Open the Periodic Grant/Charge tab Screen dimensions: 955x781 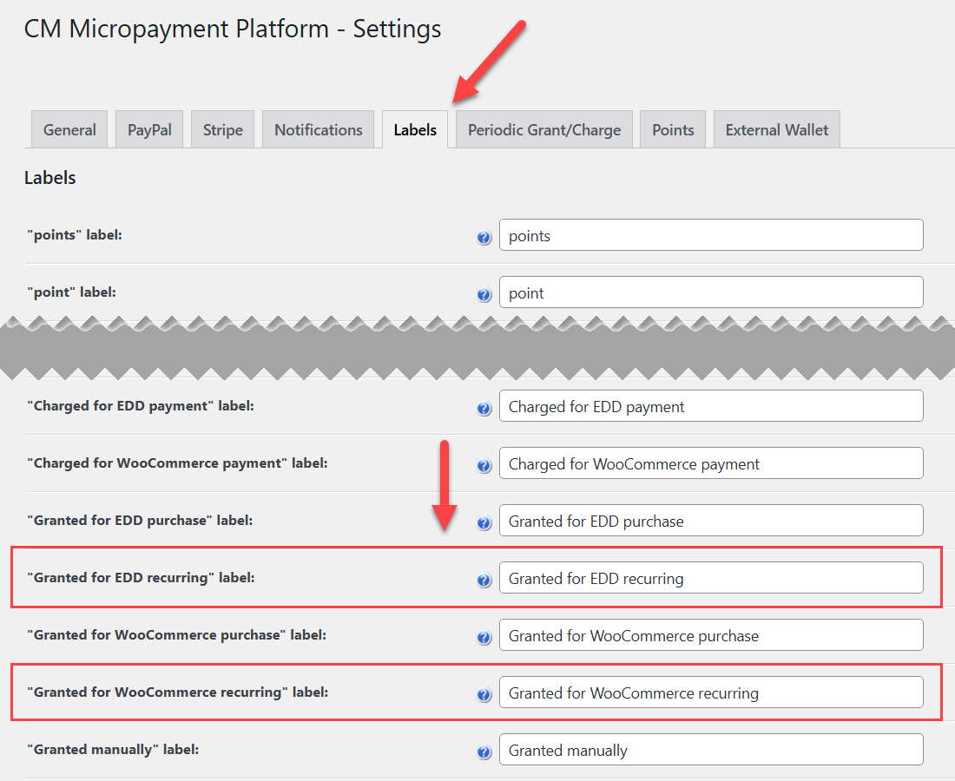click(x=543, y=129)
